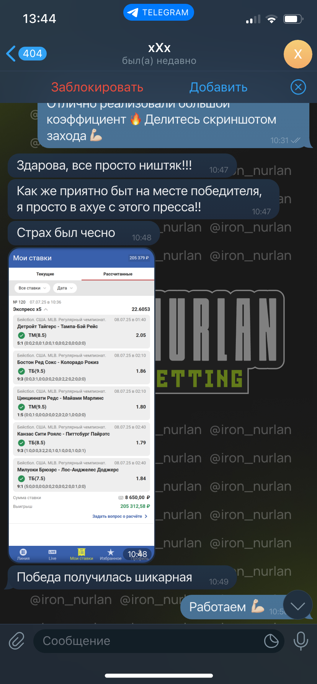Viewport: 317px width, 684px height.
Task: Tap the back arrow with 404 badge
Action: (x=26, y=54)
